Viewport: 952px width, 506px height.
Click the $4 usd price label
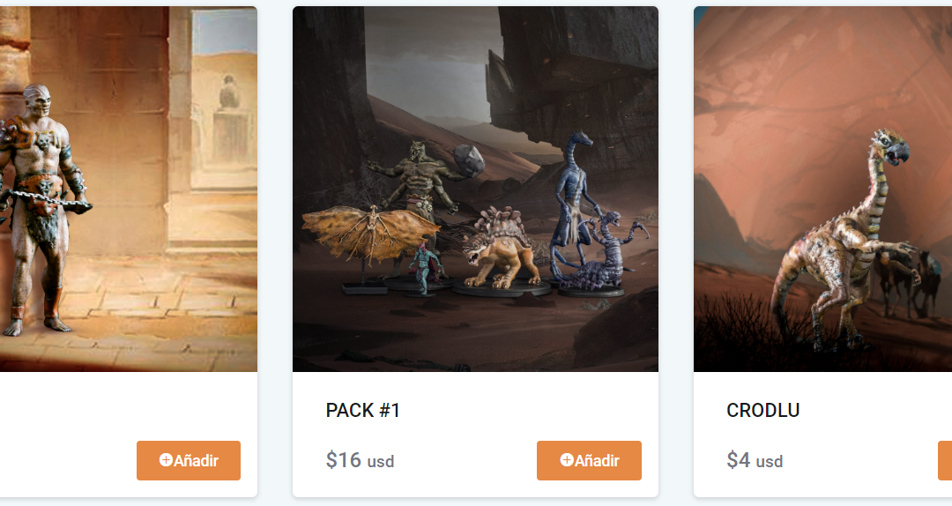tap(754, 460)
